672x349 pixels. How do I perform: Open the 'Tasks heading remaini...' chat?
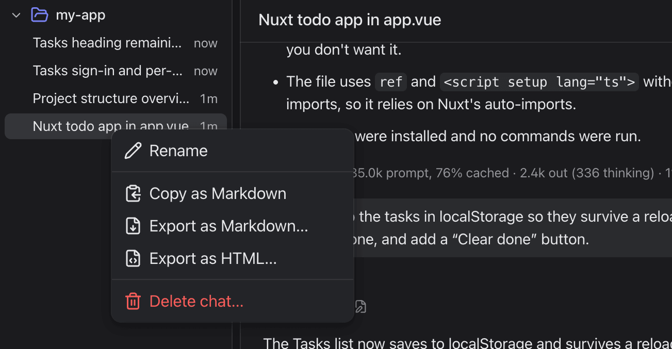(116, 43)
